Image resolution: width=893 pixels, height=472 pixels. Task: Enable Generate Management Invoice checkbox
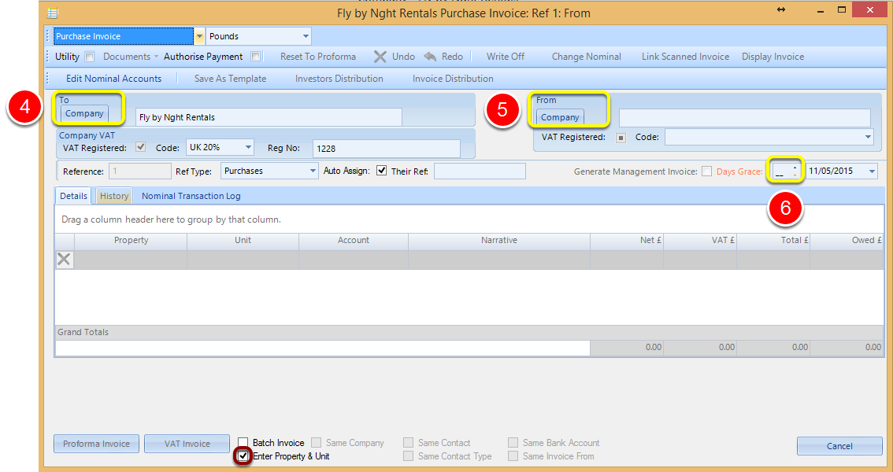[707, 171]
